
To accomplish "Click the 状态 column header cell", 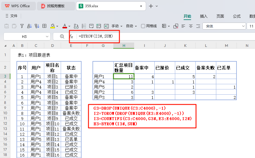I will (71, 67).
